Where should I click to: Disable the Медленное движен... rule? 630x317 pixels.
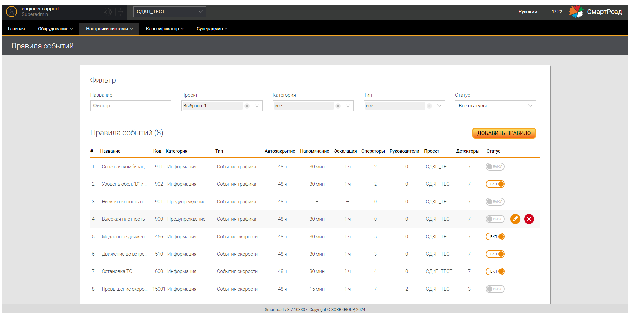(x=495, y=237)
